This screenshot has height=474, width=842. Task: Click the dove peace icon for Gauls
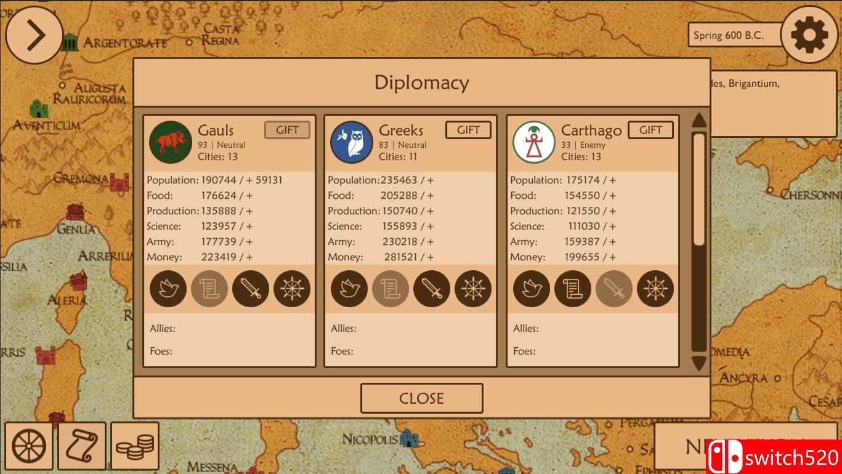(x=168, y=289)
